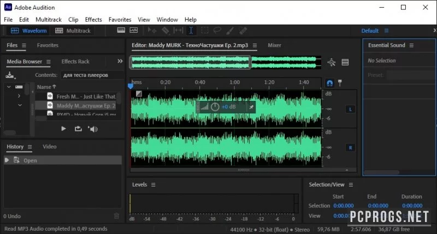
Task: Select the Marquee Selection tool
Action: pos(204,31)
